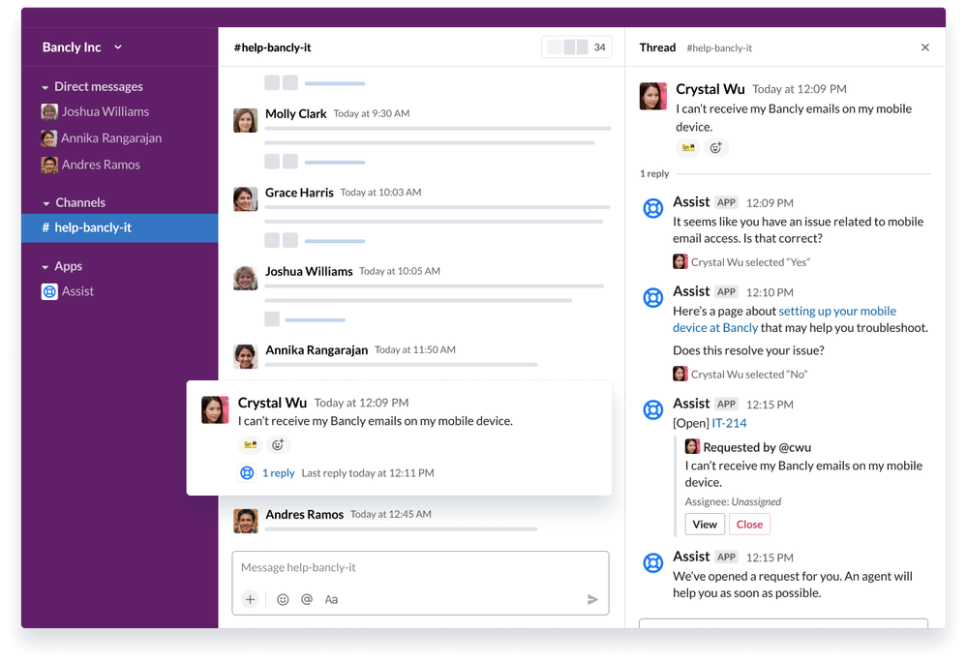Screen dimensions: 967x663
Task: Open the IT-214 ticket link
Action: [x=729, y=423]
